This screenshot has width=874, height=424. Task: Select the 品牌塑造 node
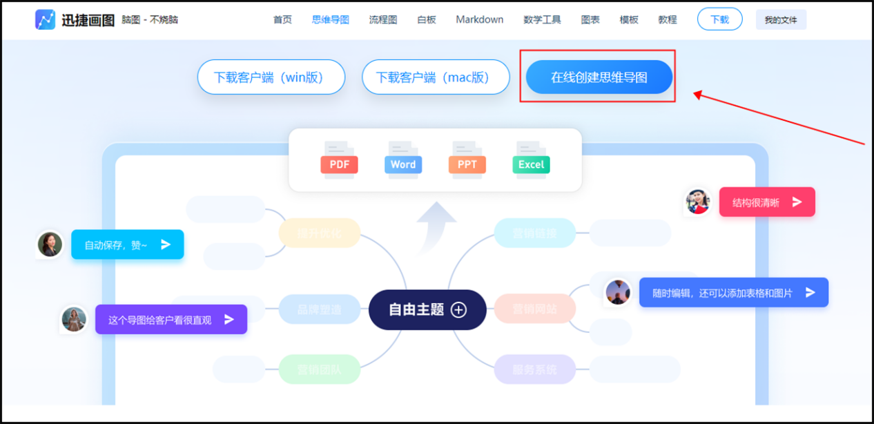tap(320, 309)
